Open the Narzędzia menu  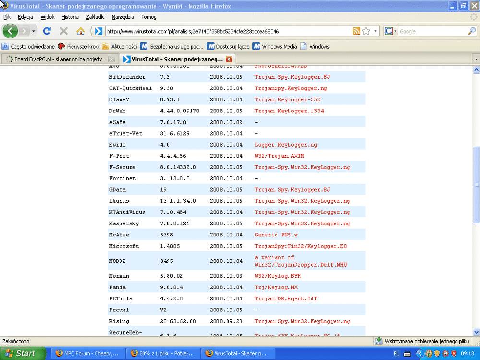(123, 17)
